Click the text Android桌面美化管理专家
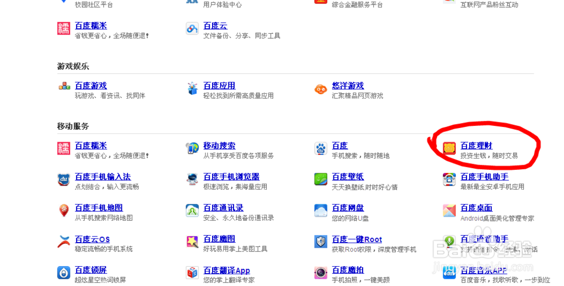Viewport: 564px width, 286px height. click(497, 218)
